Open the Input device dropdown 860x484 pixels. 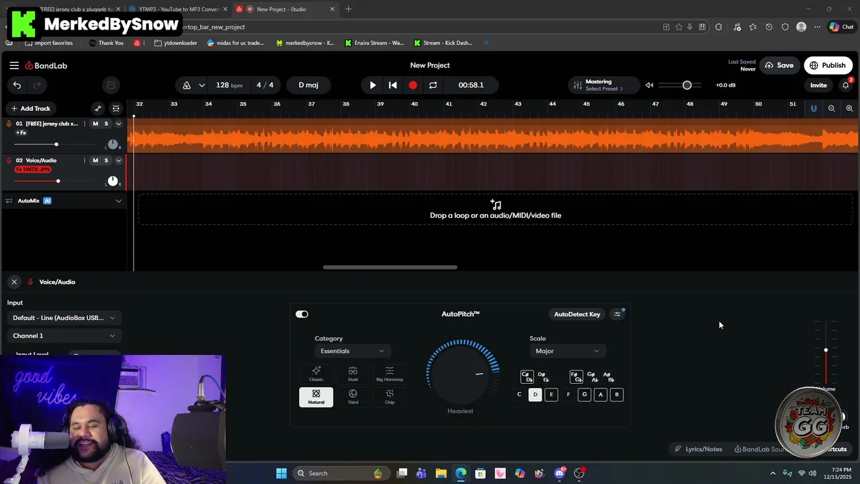[63, 318]
